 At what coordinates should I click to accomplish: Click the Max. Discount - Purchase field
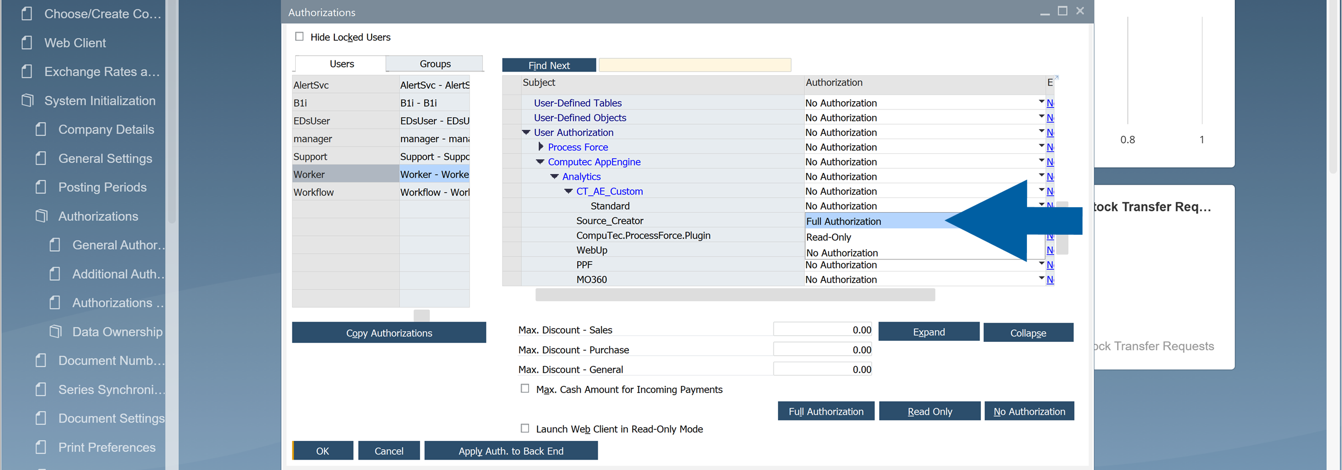(822, 349)
